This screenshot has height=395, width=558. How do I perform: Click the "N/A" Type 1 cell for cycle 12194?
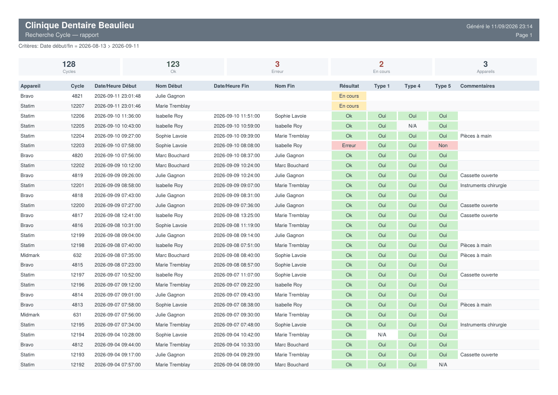tap(382, 335)
